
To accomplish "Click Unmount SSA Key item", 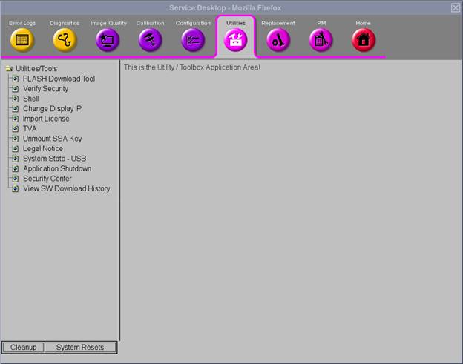I will coord(52,139).
